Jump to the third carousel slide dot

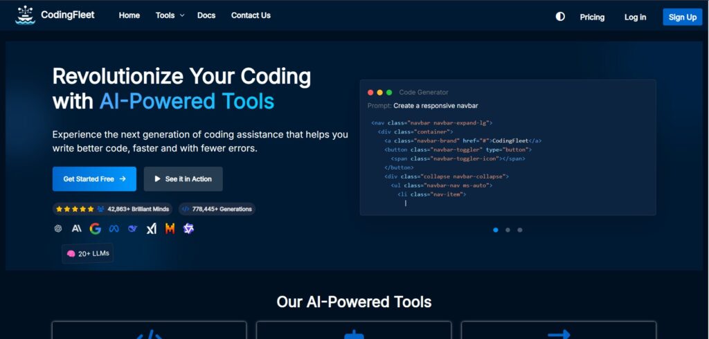click(520, 230)
